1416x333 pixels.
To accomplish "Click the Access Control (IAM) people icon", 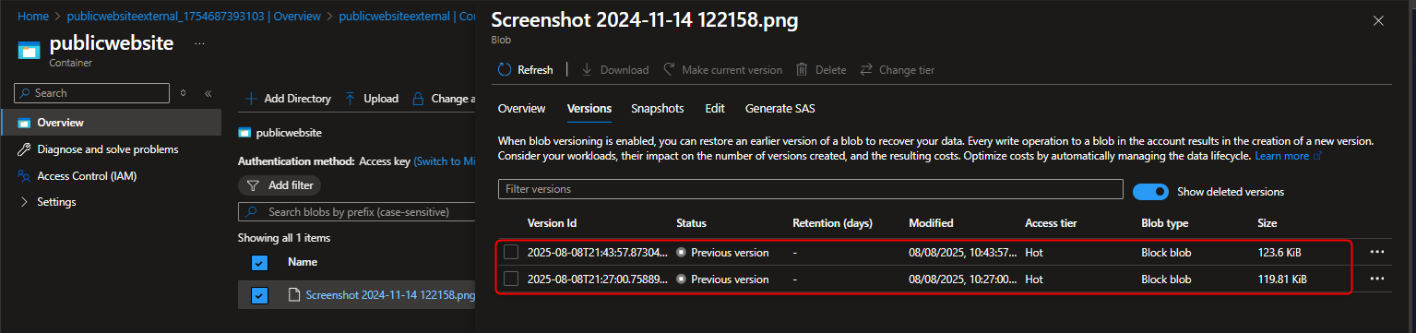I will [24, 176].
